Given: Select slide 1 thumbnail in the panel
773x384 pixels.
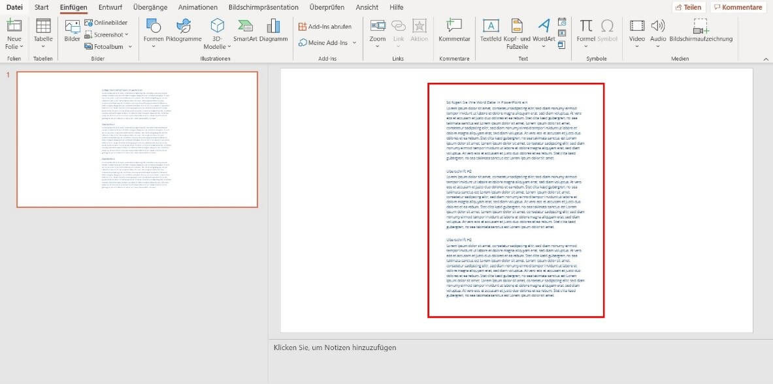Looking at the screenshot, I should pyautogui.click(x=137, y=140).
